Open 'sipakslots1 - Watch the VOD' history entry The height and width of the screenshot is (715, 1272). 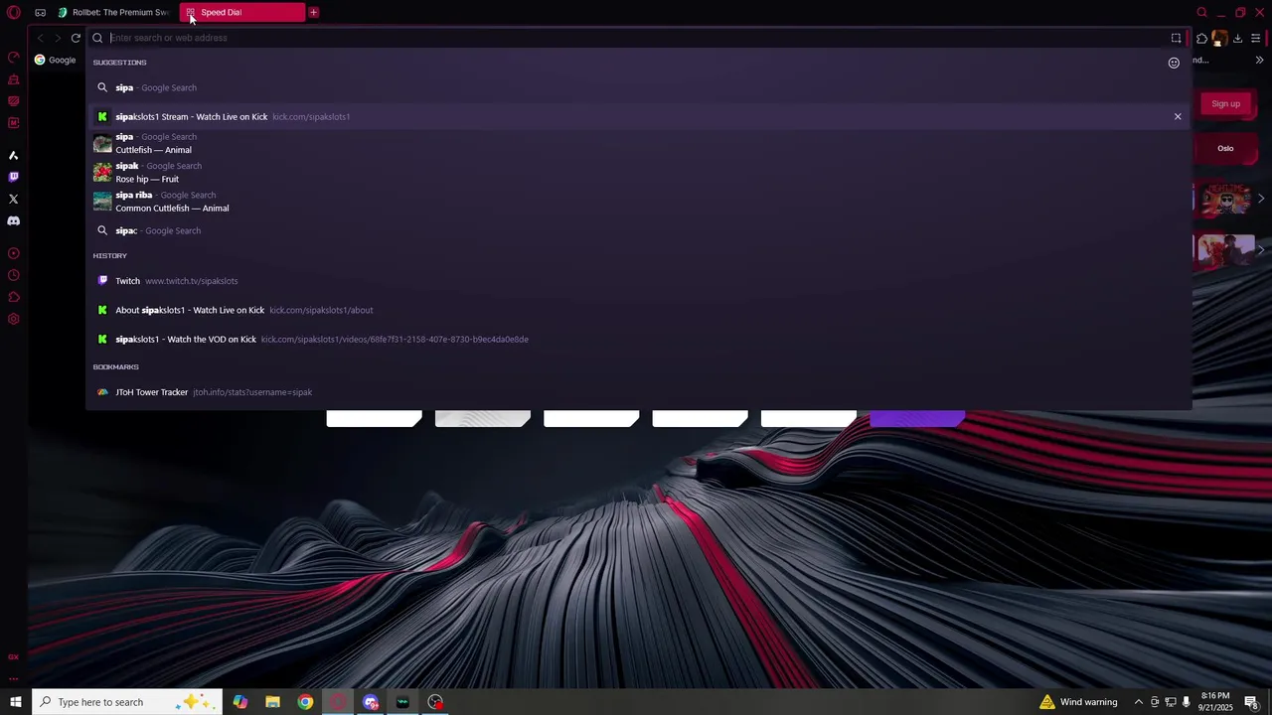pyautogui.click(x=638, y=339)
